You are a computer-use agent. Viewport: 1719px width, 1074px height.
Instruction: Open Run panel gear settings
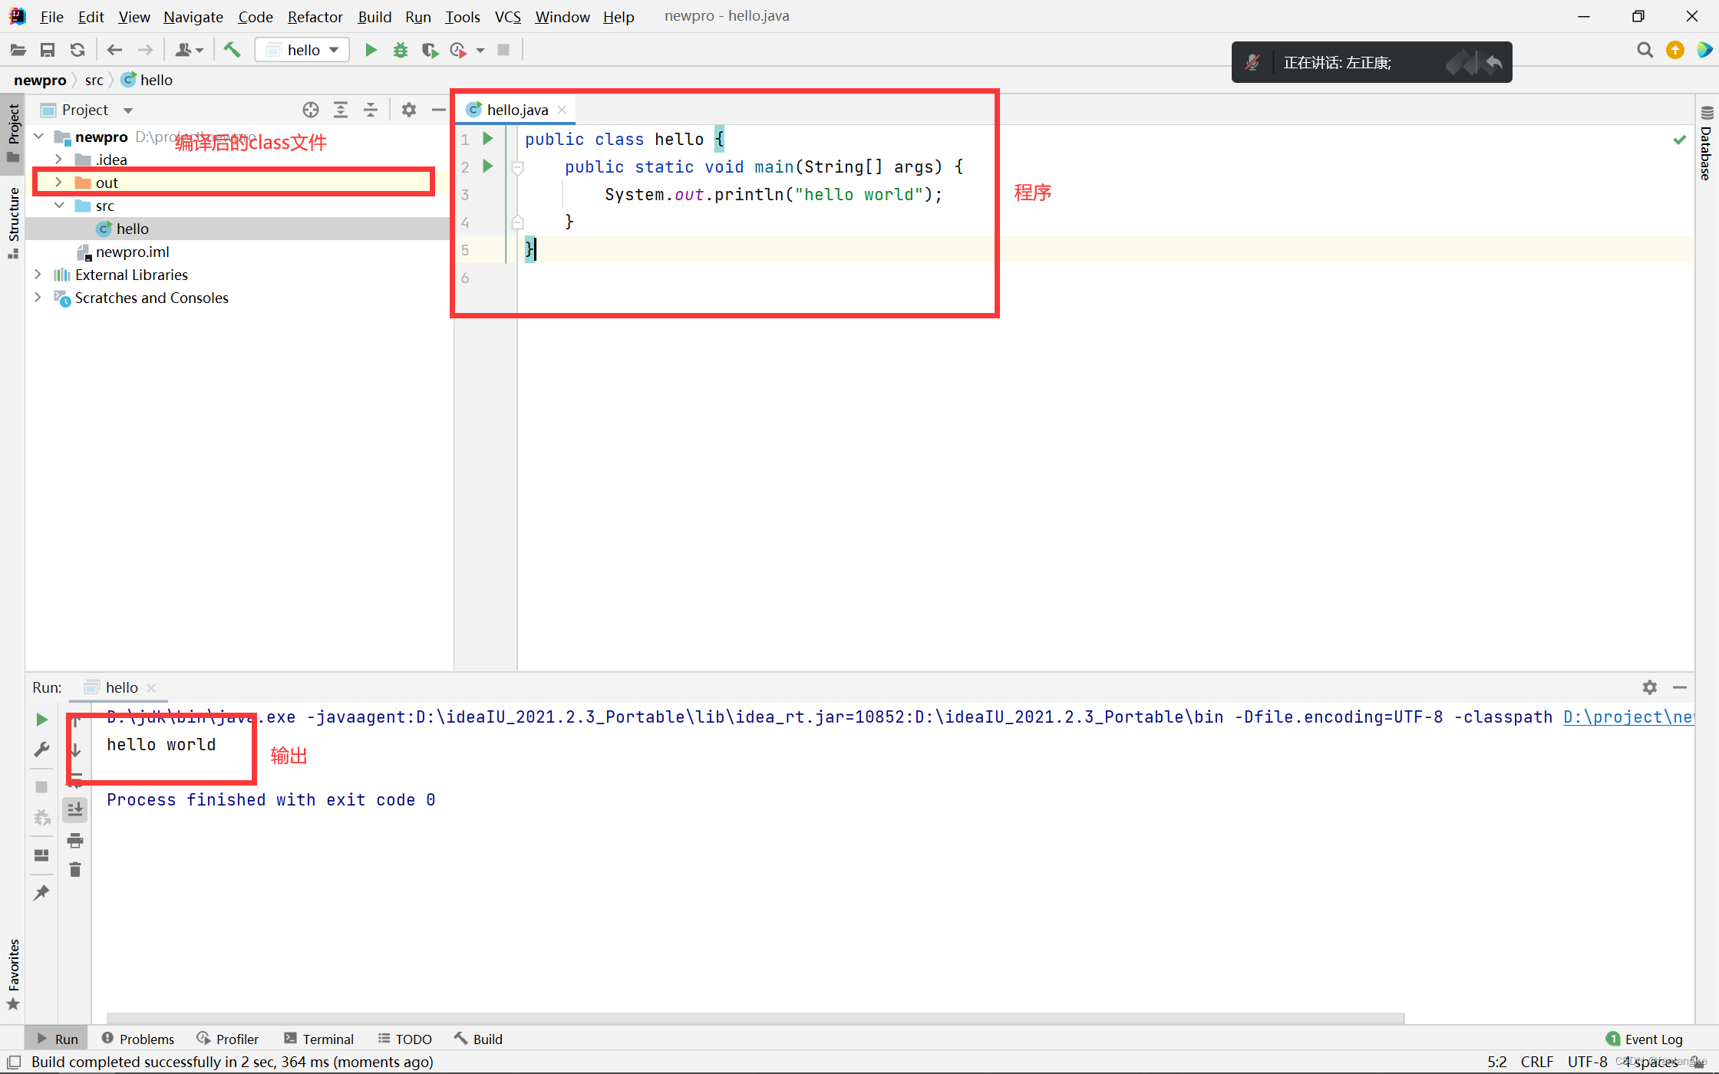1650,687
